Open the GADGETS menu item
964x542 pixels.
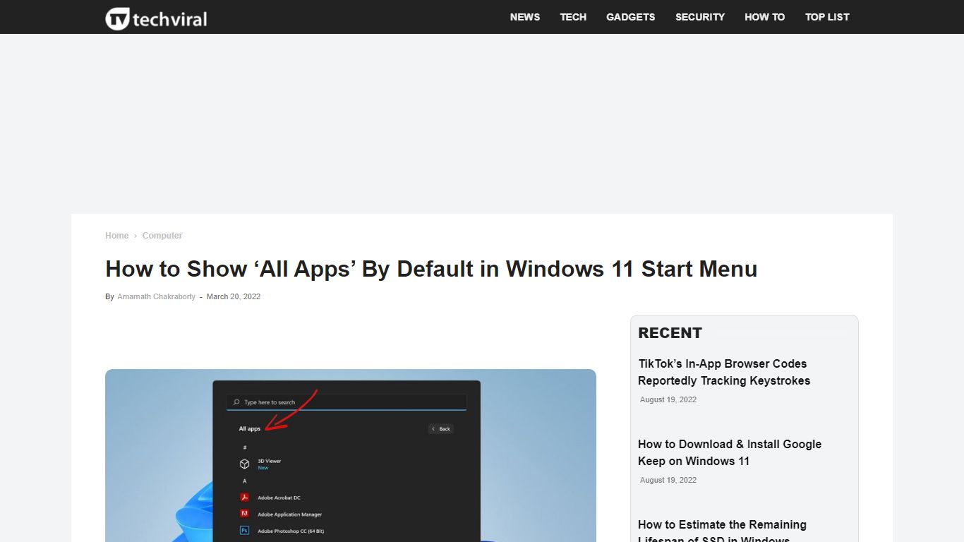coord(631,17)
